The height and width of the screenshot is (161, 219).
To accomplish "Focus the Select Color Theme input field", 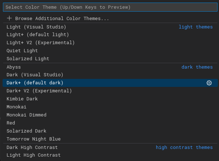I will tap(110, 7).
